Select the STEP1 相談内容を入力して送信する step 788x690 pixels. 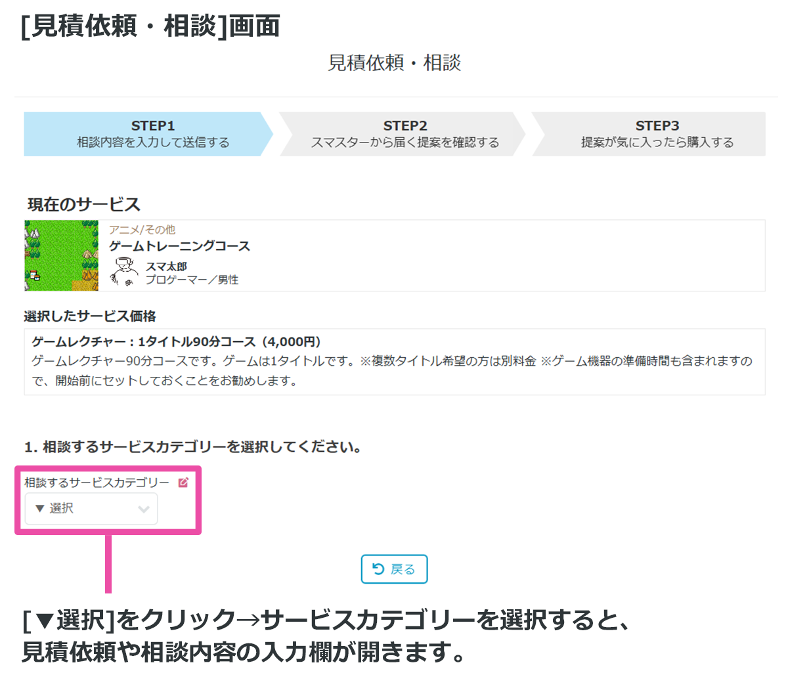click(148, 134)
